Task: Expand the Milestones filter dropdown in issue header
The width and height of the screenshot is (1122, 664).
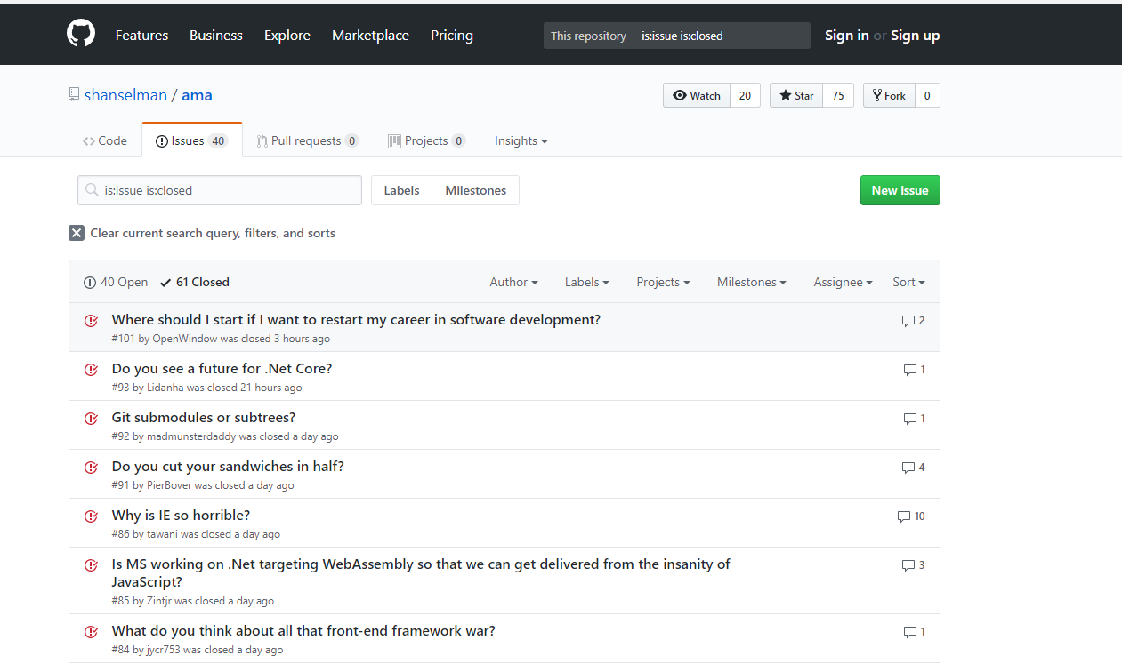Action: coord(752,282)
